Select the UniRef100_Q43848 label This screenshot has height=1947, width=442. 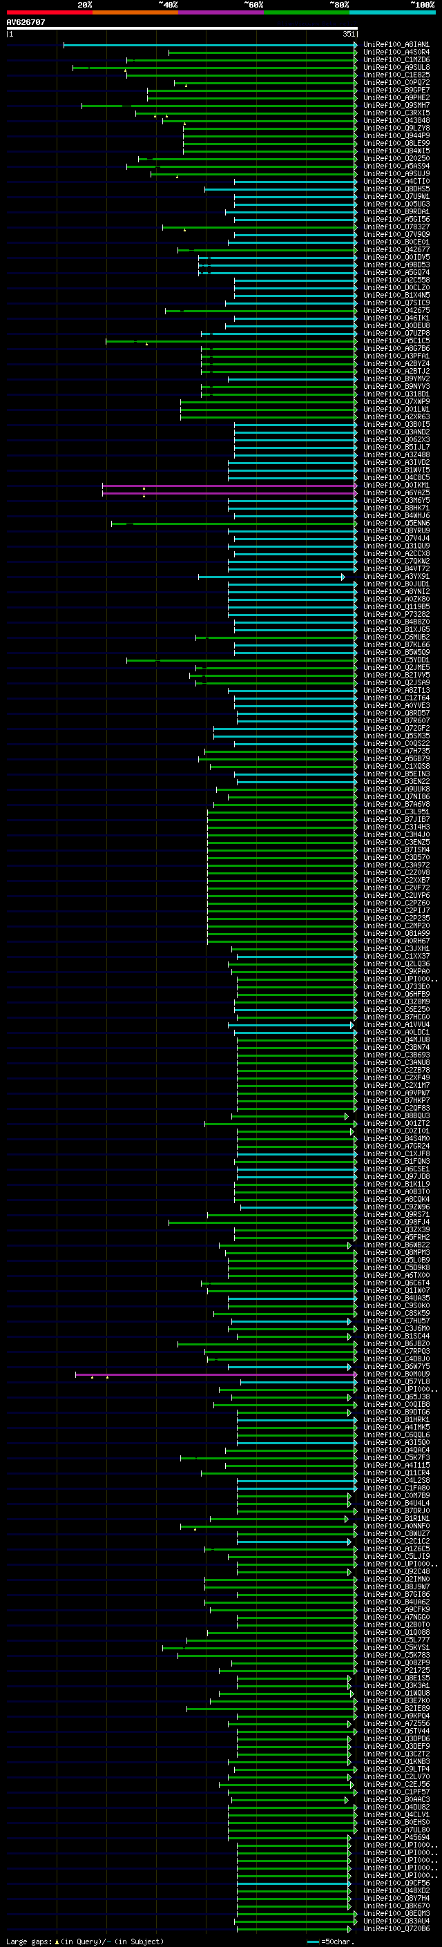pyautogui.click(x=396, y=120)
